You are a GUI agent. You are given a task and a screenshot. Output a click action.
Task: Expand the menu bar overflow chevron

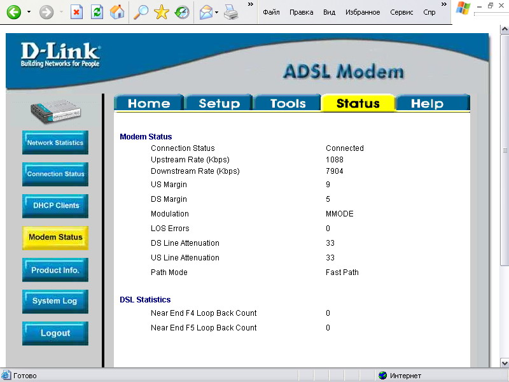[x=444, y=4]
